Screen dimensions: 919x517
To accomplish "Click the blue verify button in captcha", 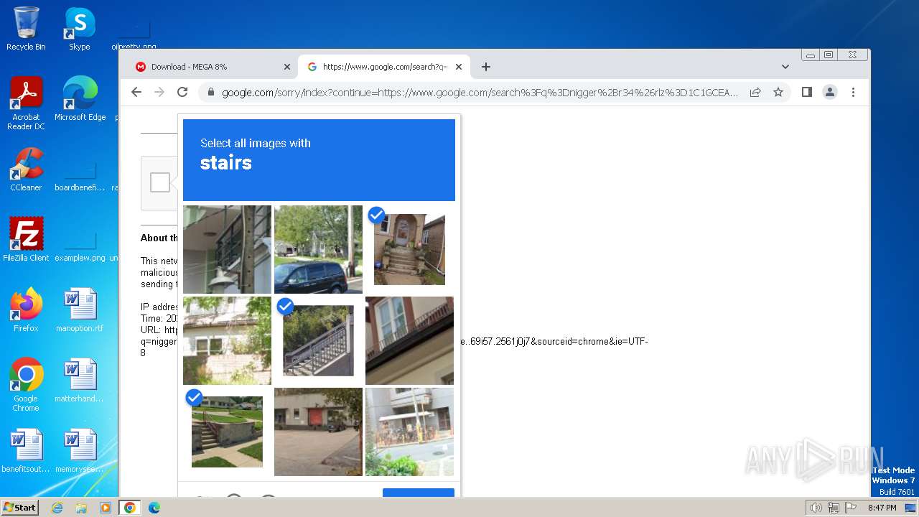I will tap(419, 493).
